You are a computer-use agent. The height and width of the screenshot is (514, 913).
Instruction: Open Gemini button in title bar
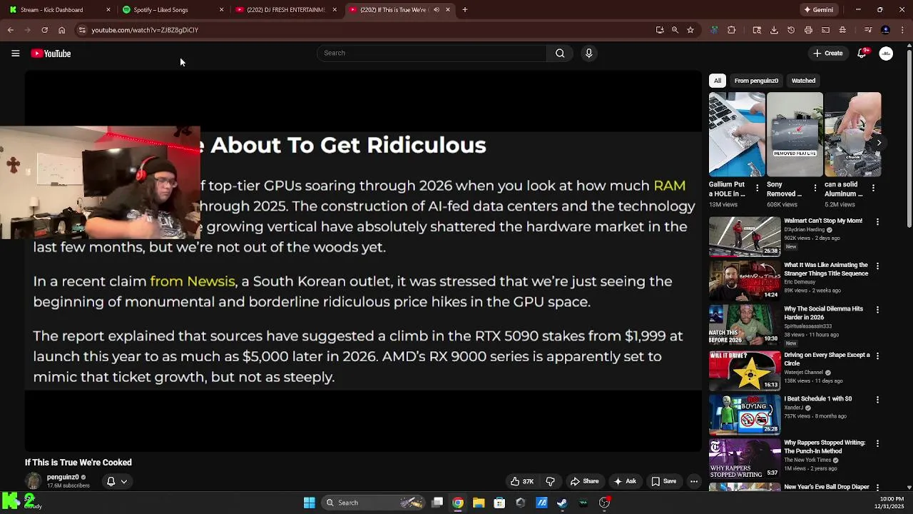[x=818, y=10]
